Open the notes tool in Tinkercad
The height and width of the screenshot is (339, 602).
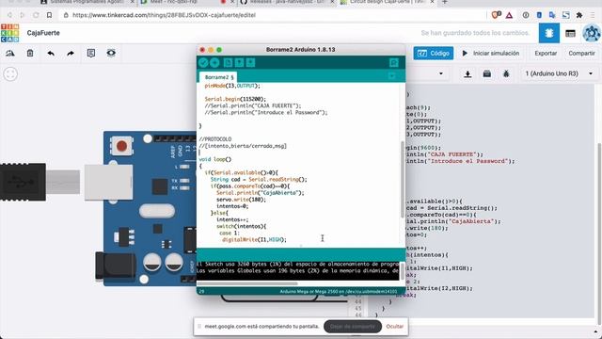pyautogui.click(x=91, y=53)
